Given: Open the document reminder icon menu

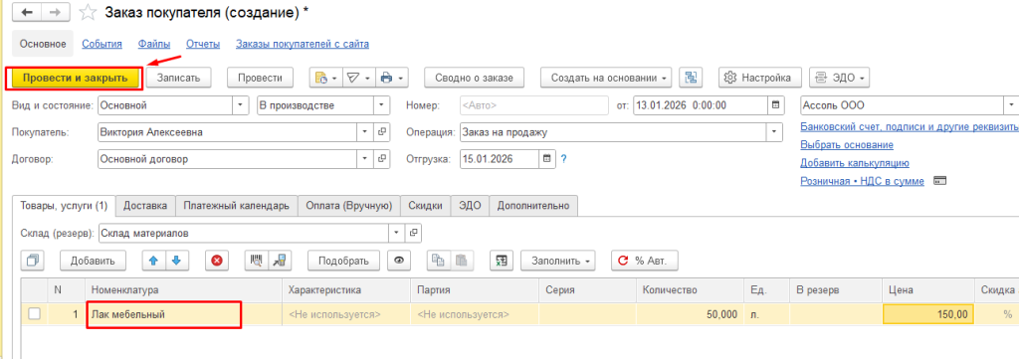Looking at the screenshot, I should [325, 78].
